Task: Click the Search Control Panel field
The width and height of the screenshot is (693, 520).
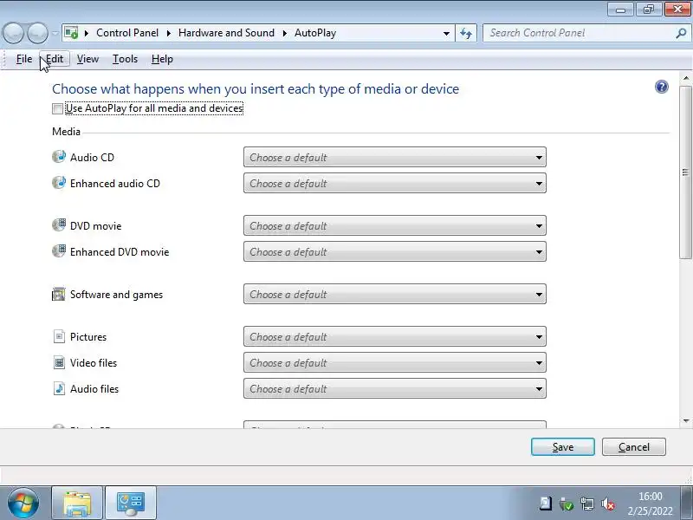Action: (579, 33)
